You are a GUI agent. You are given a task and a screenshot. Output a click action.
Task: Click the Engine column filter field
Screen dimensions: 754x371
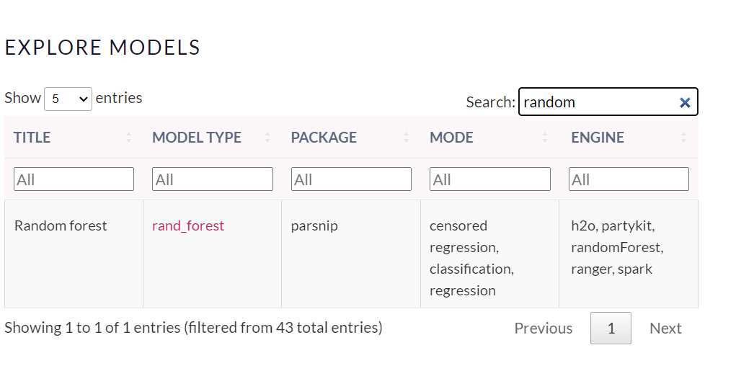(629, 179)
